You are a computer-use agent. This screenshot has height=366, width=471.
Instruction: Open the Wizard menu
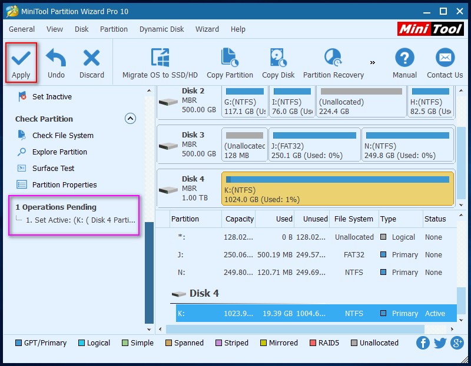(x=207, y=29)
